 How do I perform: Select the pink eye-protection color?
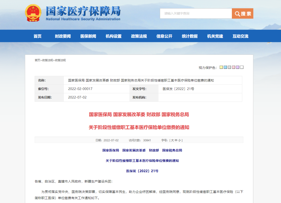pos(234,67)
